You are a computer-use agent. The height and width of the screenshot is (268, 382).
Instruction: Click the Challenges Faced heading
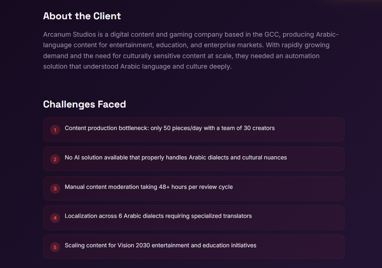pyautogui.click(x=84, y=104)
